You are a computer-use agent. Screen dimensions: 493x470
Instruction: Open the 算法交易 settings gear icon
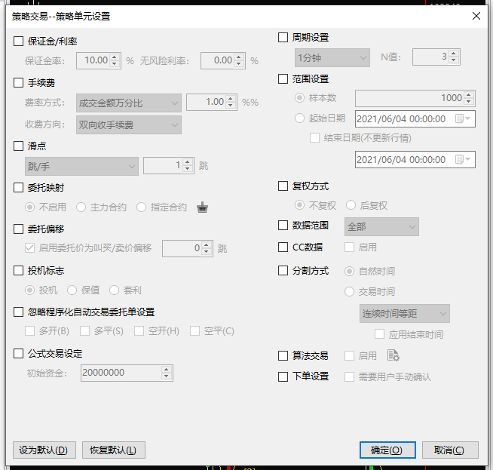(x=393, y=355)
